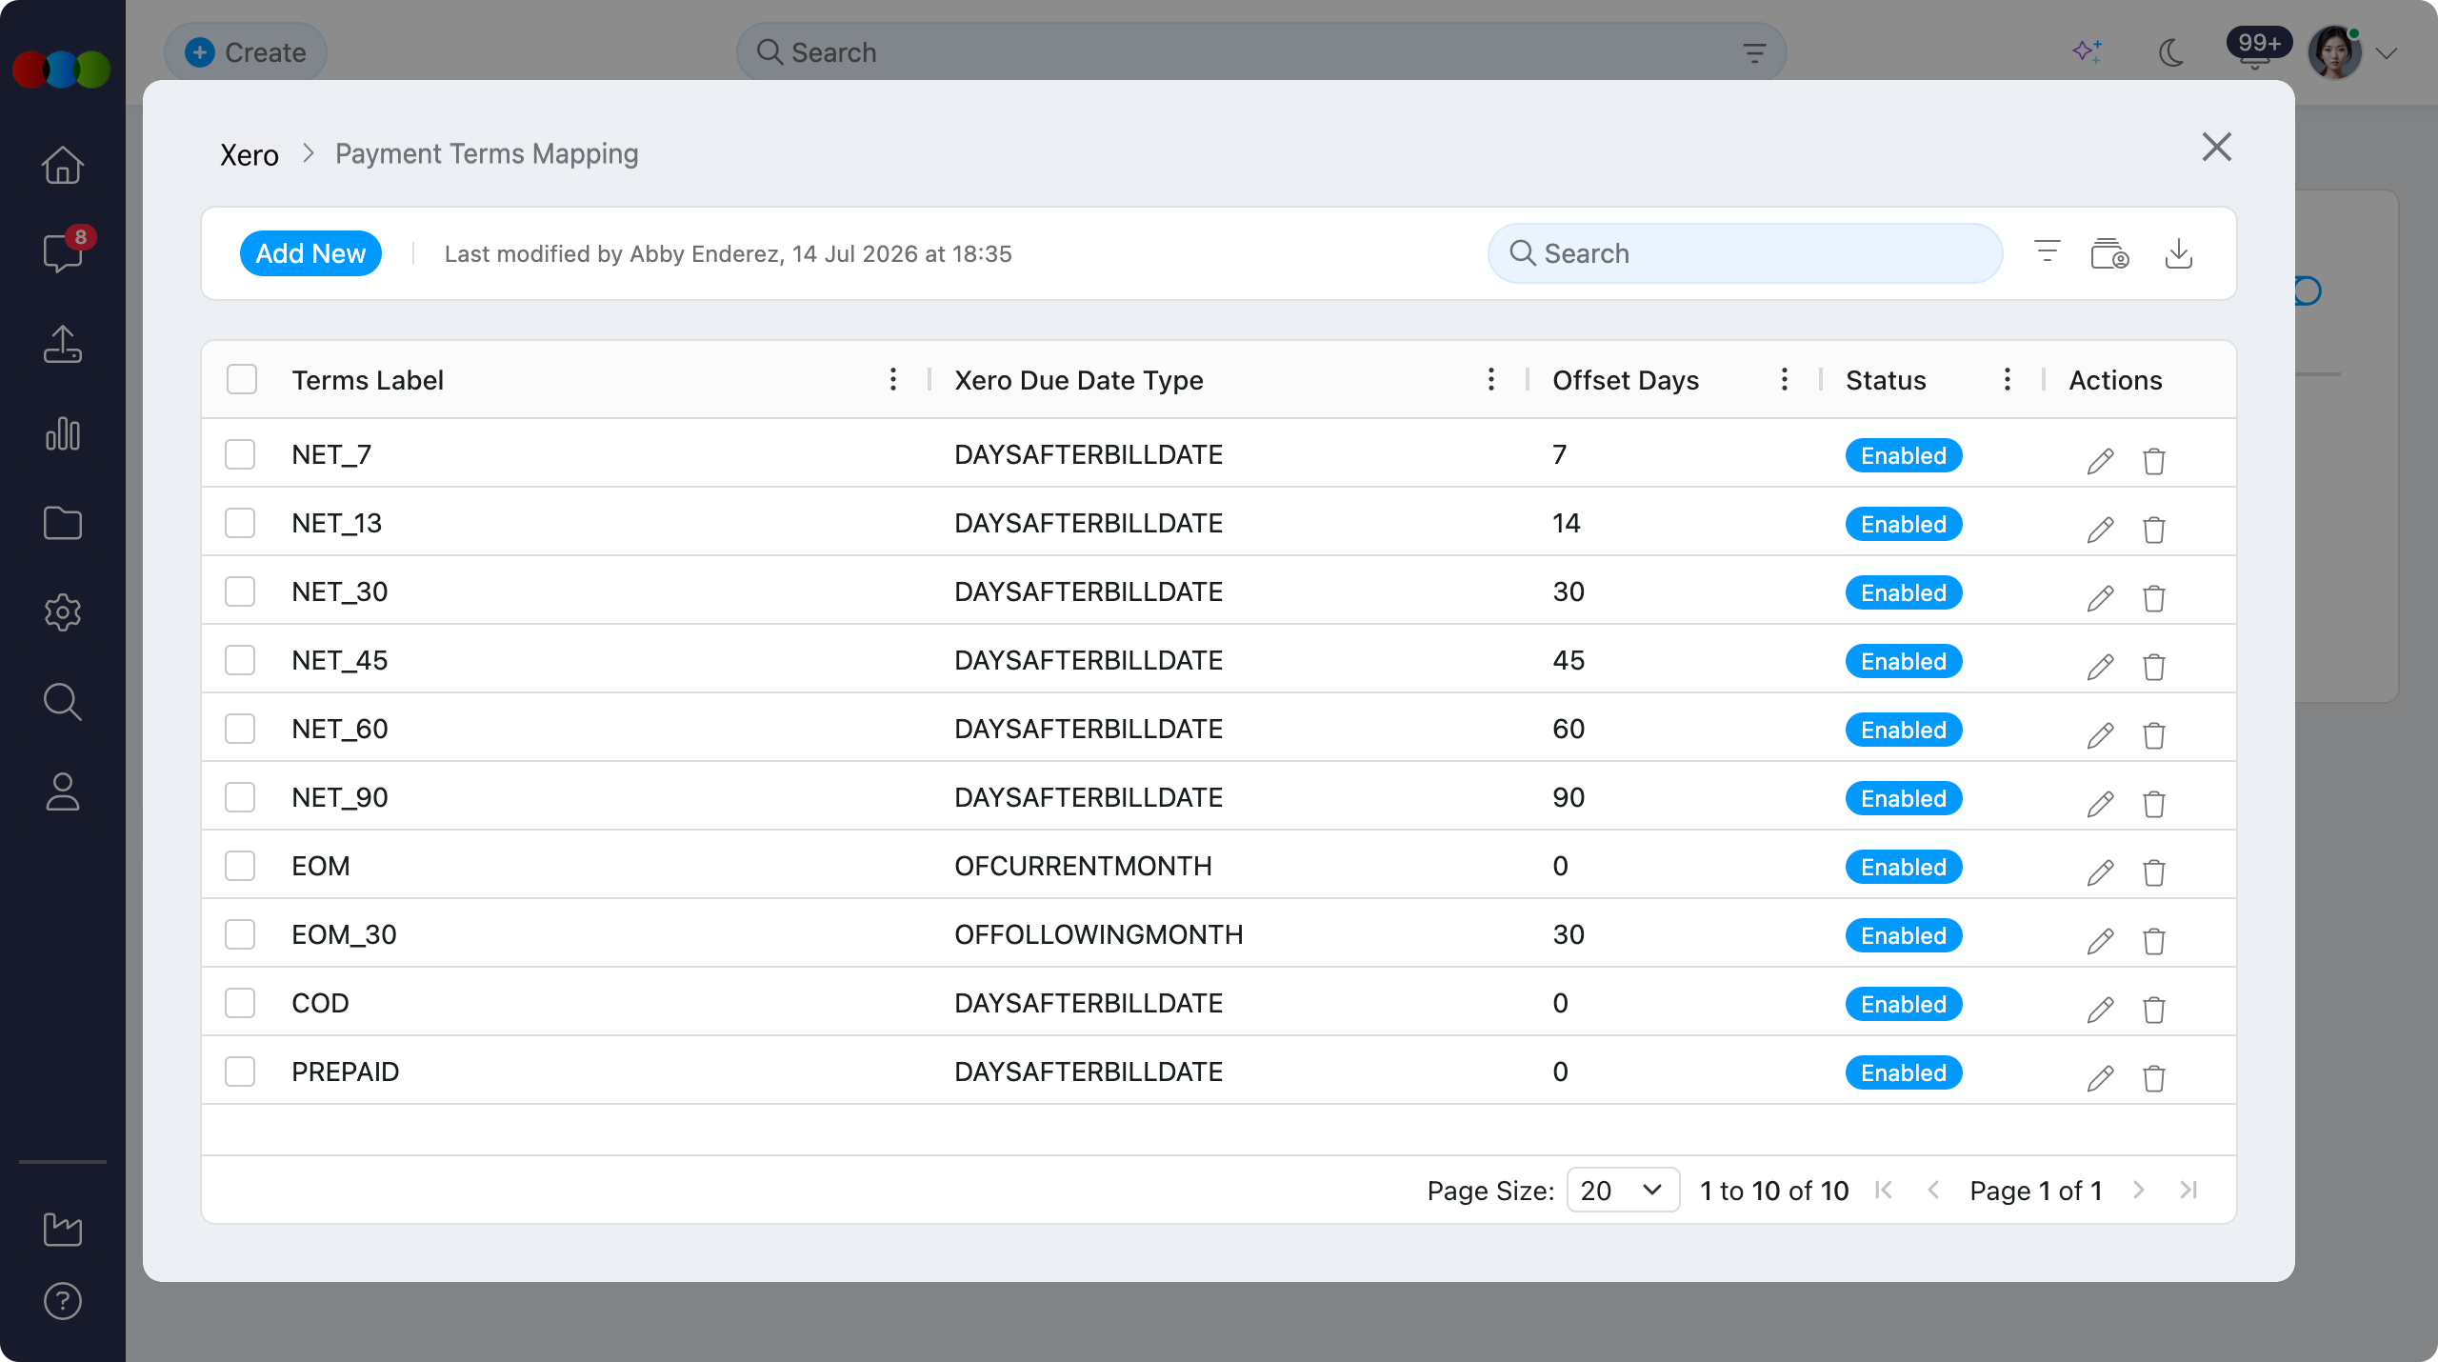Select the NET_13 row checkbox
The height and width of the screenshot is (1362, 2438).
(240, 523)
